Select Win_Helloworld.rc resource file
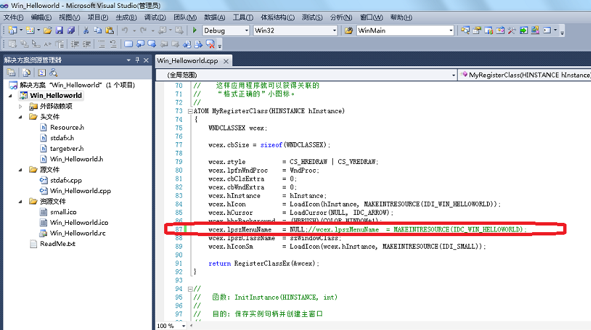Screen dimensions: 591x330 [77, 233]
